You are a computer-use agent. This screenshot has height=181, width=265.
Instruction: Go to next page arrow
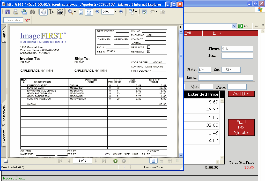point(96,161)
